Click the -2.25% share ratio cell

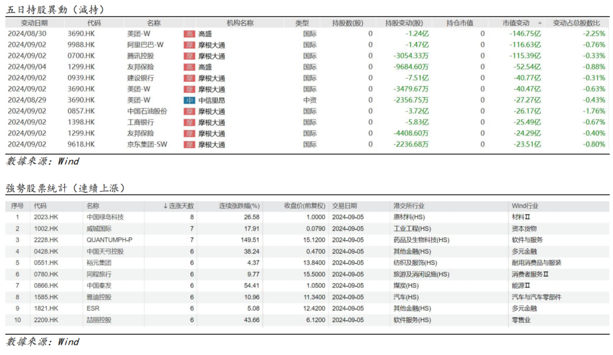point(594,34)
